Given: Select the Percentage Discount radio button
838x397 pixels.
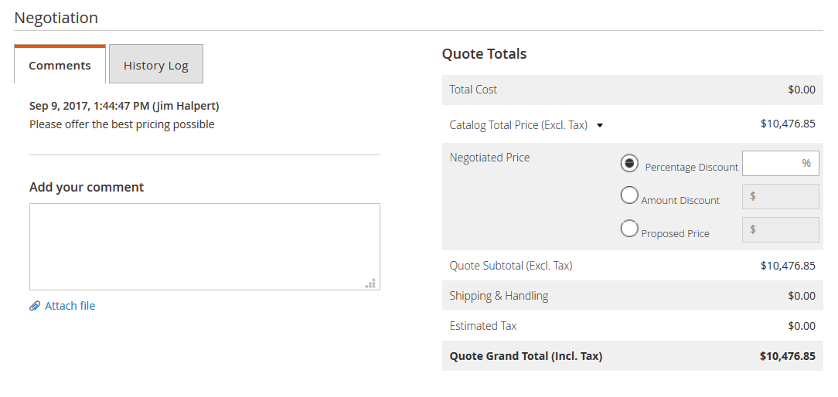Looking at the screenshot, I should point(629,163).
